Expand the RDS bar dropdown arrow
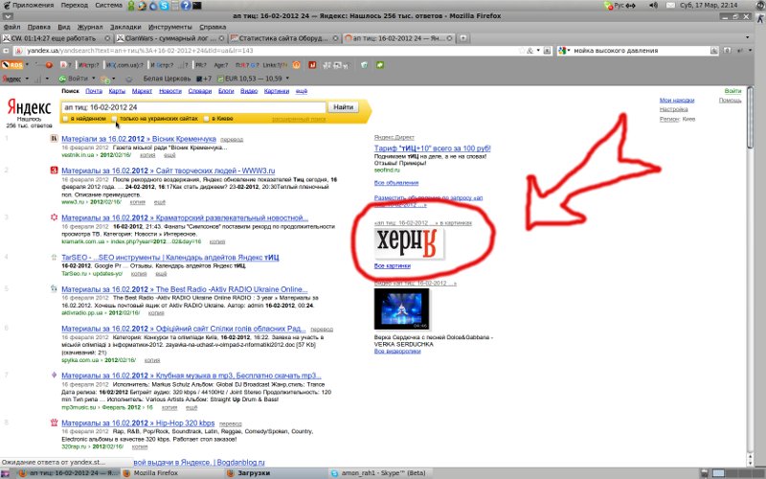Image resolution: width=766 pixels, height=479 pixels. click(x=27, y=64)
